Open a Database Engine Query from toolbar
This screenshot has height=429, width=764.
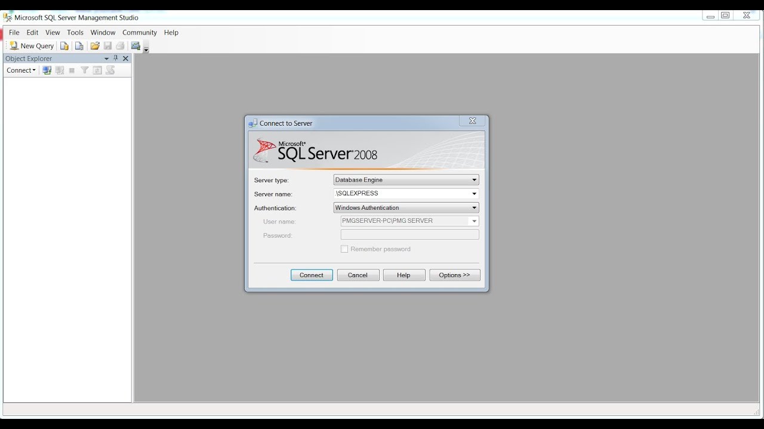click(x=64, y=46)
